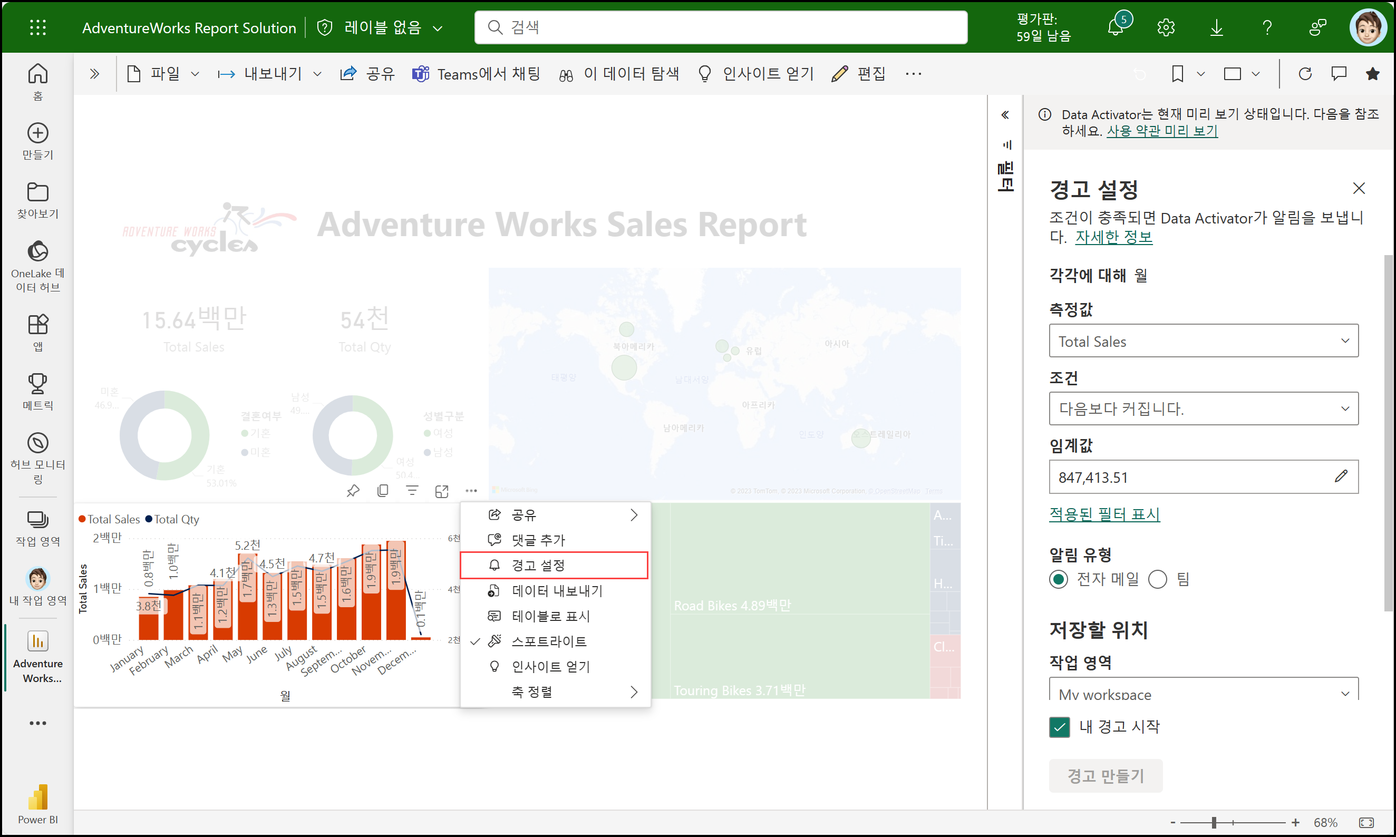Select the 전자 메일 radio button
1396x837 pixels.
(x=1058, y=579)
